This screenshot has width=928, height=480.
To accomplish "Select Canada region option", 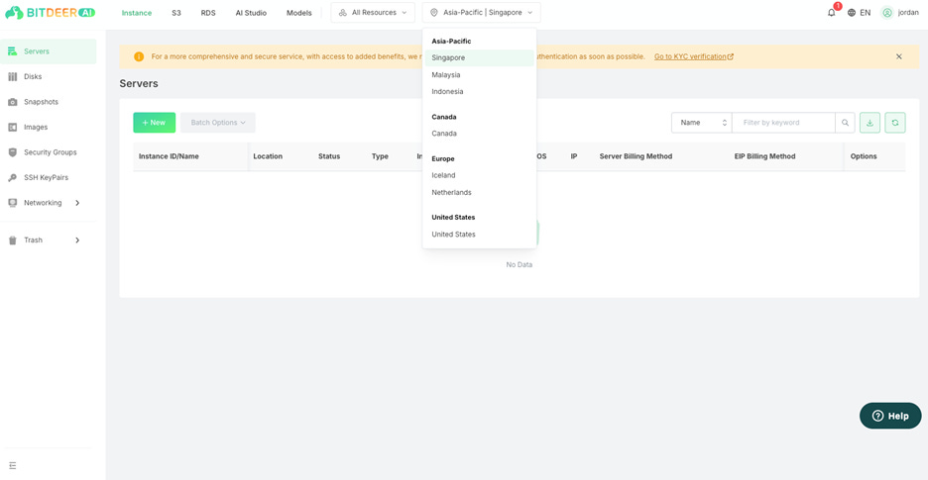I will coord(480,134).
